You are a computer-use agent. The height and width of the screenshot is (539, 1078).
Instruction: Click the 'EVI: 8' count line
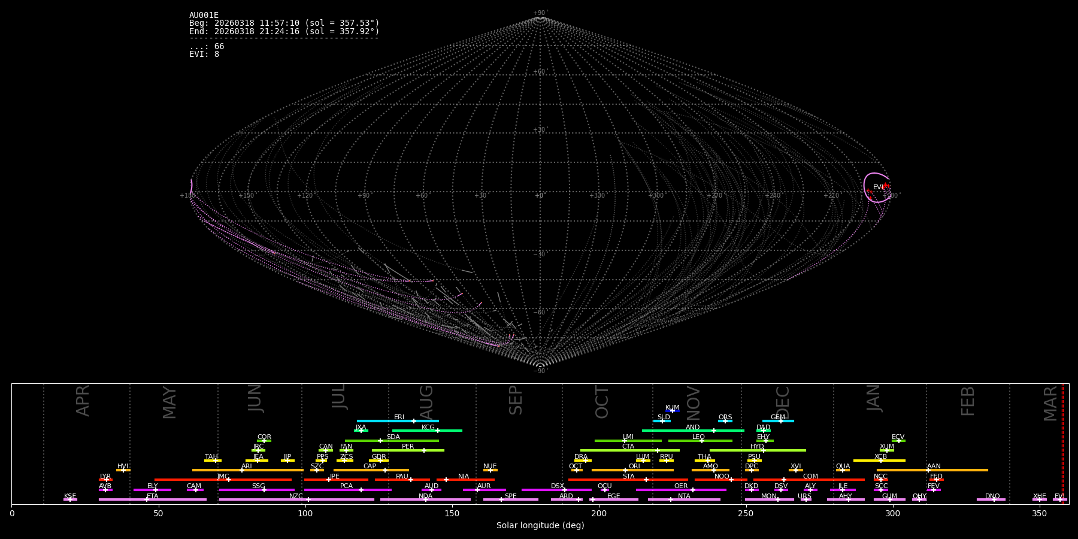[204, 54]
